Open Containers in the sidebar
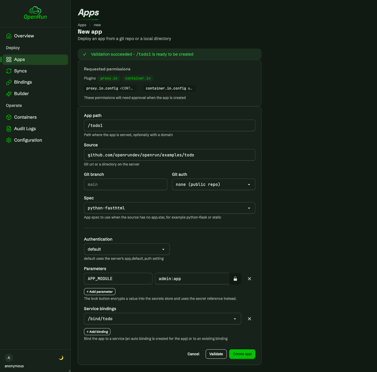 point(35,117)
